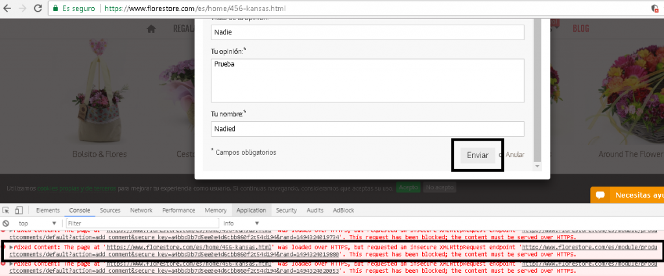Reload the page with the refresh icon

pos(38,8)
